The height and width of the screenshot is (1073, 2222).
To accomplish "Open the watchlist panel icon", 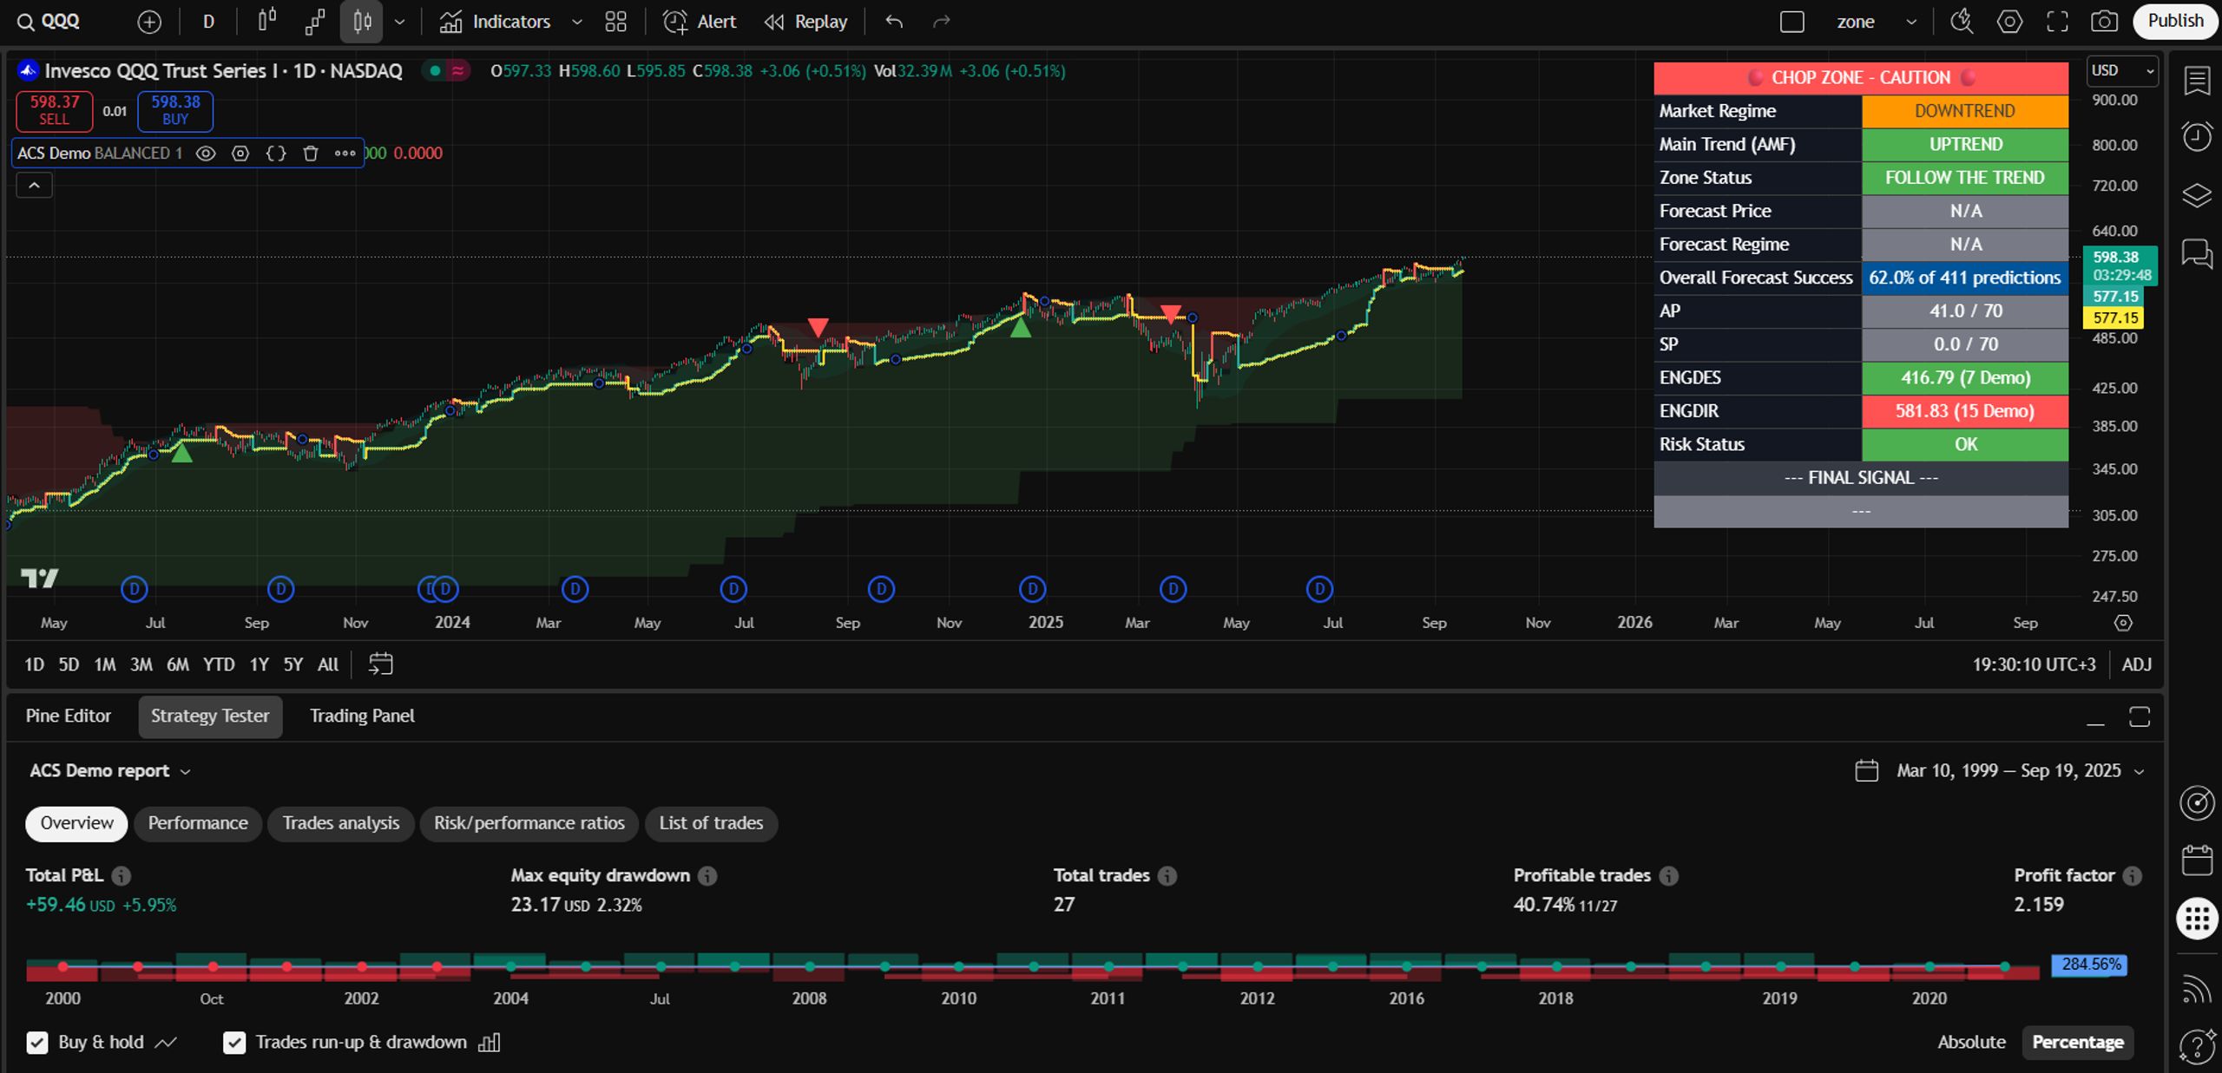I will coord(2197,81).
